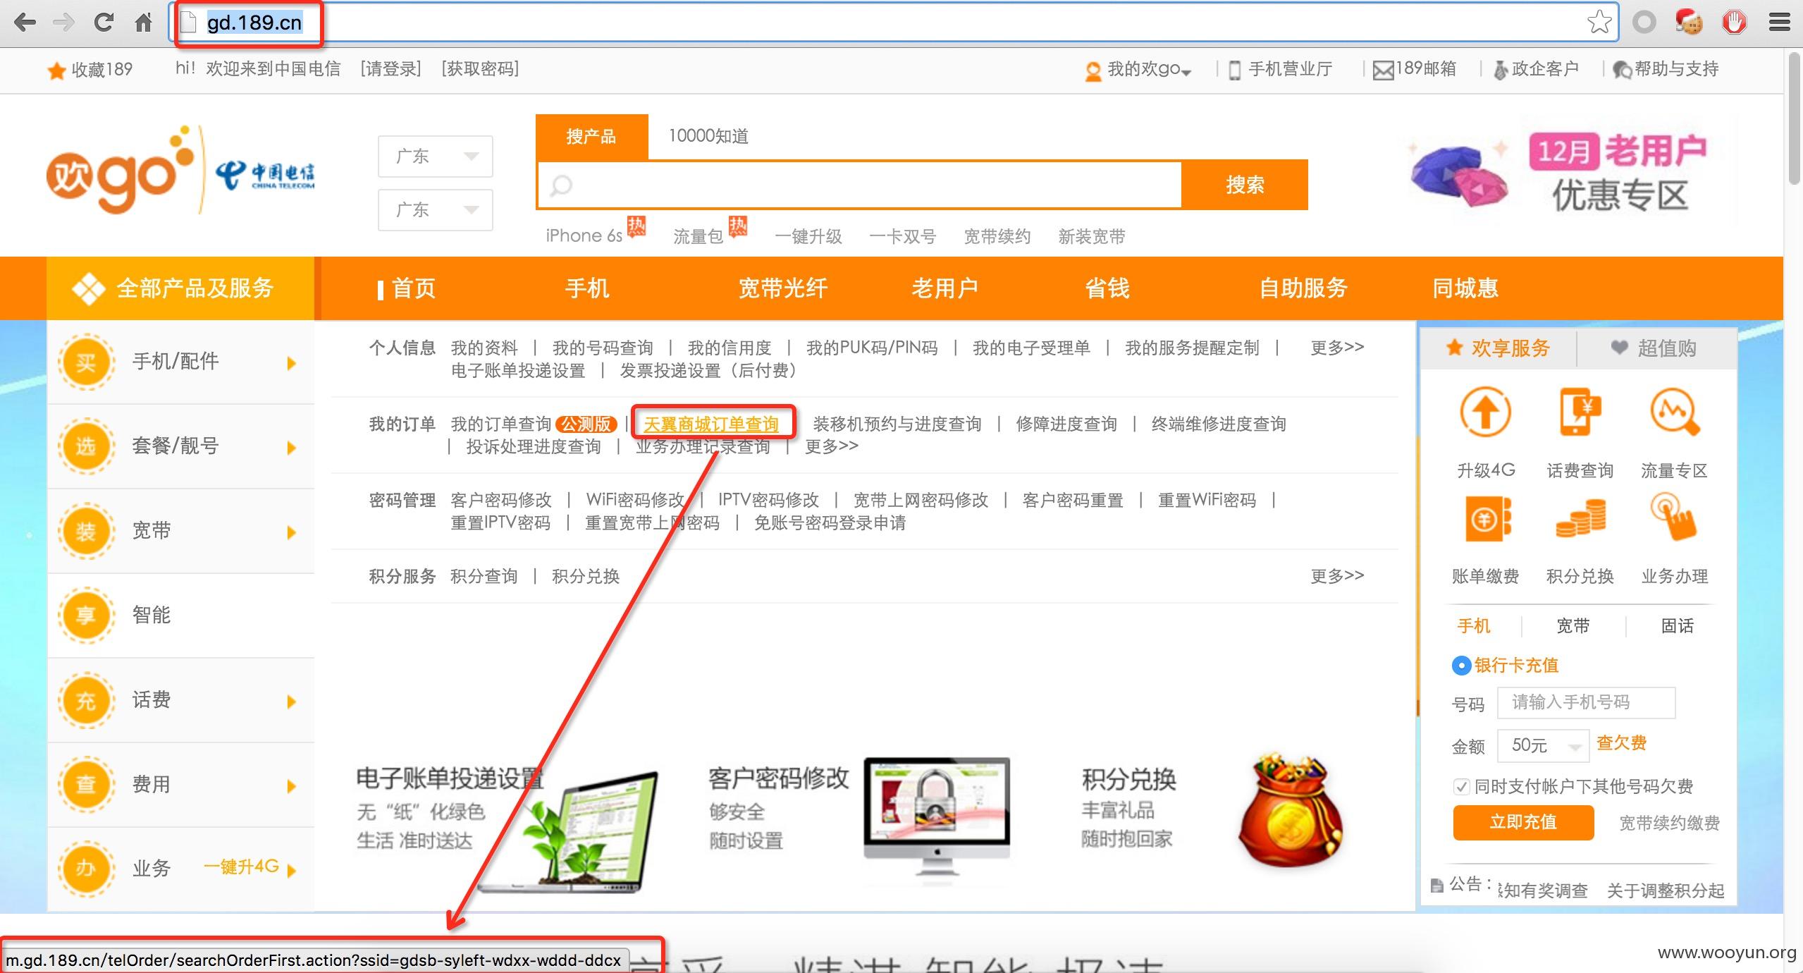This screenshot has height=973, width=1803.
Task: Click the cookie extension icon in toolbar
Action: click(x=1690, y=23)
